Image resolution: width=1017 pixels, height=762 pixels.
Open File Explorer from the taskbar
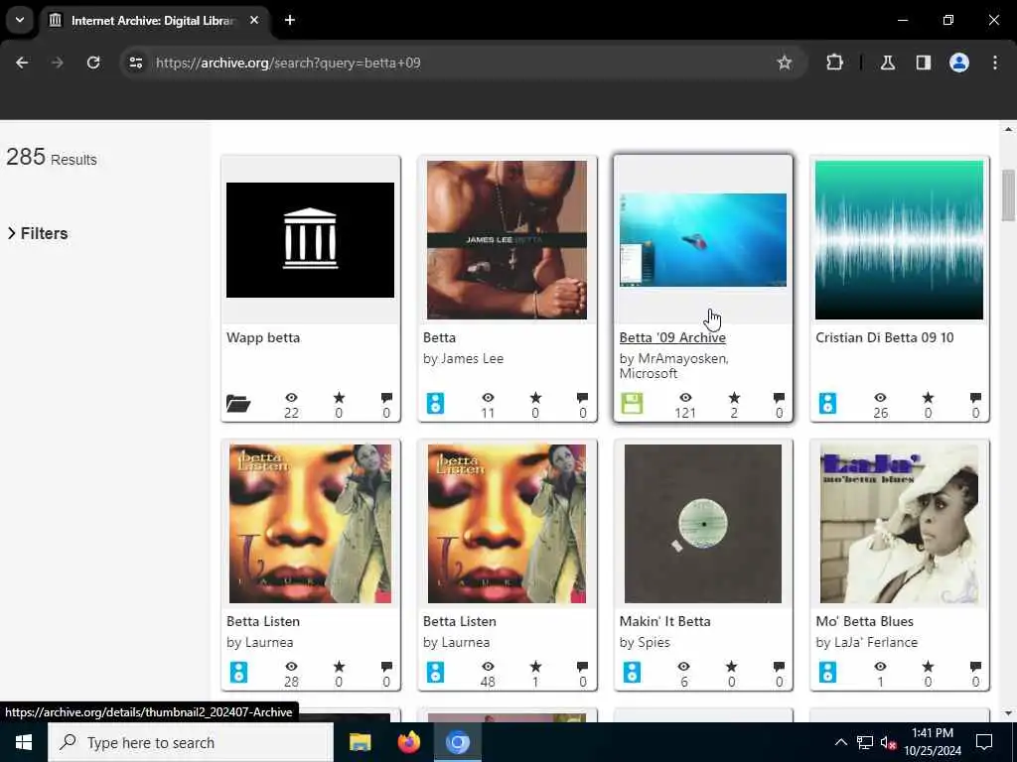coord(360,742)
